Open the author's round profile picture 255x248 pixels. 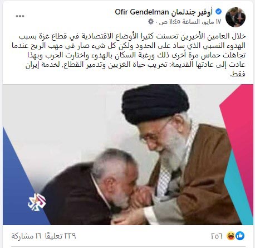point(236,17)
